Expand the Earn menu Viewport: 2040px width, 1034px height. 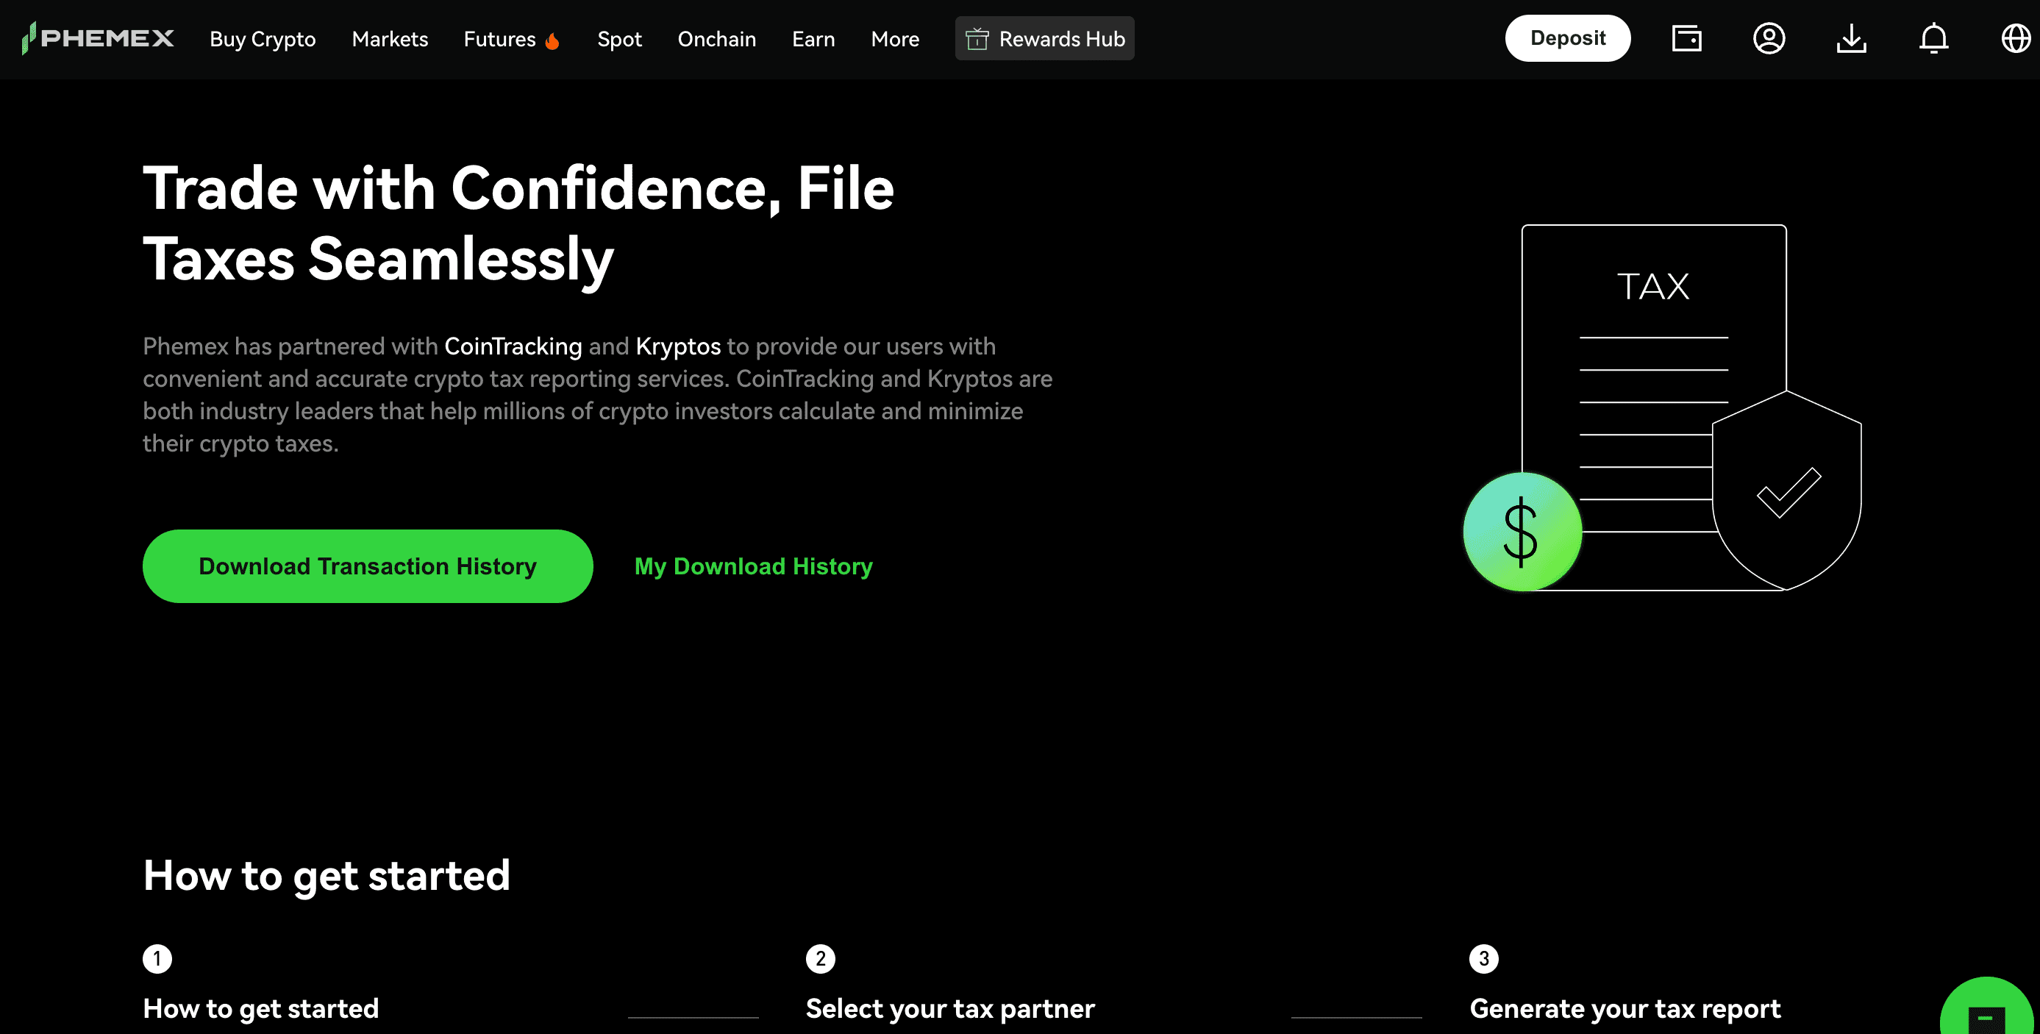(x=813, y=39)
